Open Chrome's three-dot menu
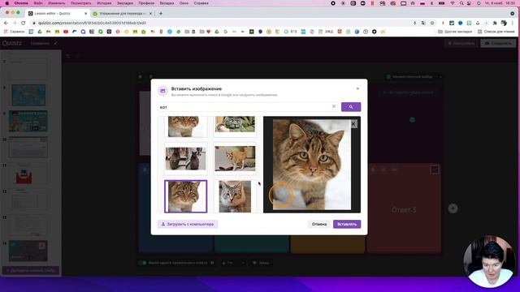Screen dimensions: 520x292 (513, 23)
